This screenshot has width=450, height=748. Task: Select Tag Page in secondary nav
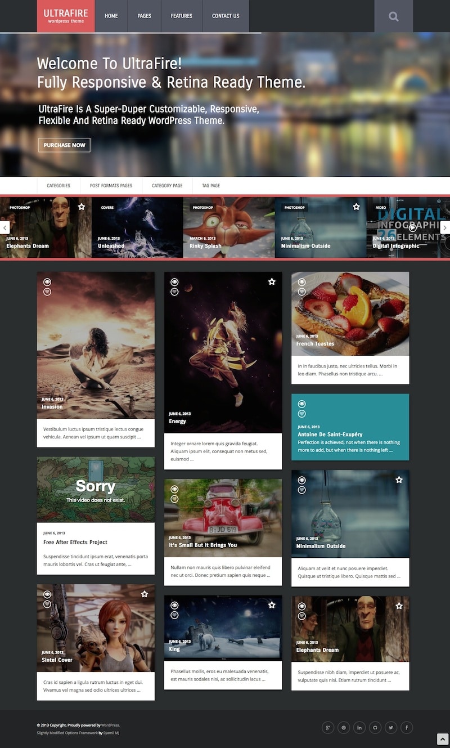pyautogui.click(x=211, y=186)
